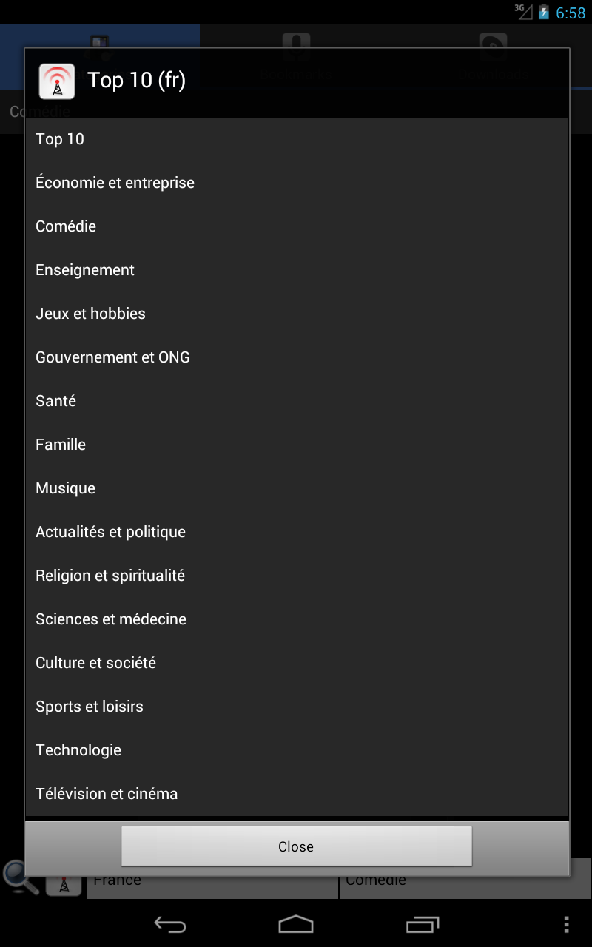Tap the battery icon in status bar

544,12
